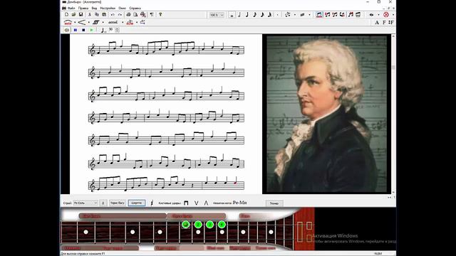
Task: Click green fret marker number 2
Action: [198, 225]
